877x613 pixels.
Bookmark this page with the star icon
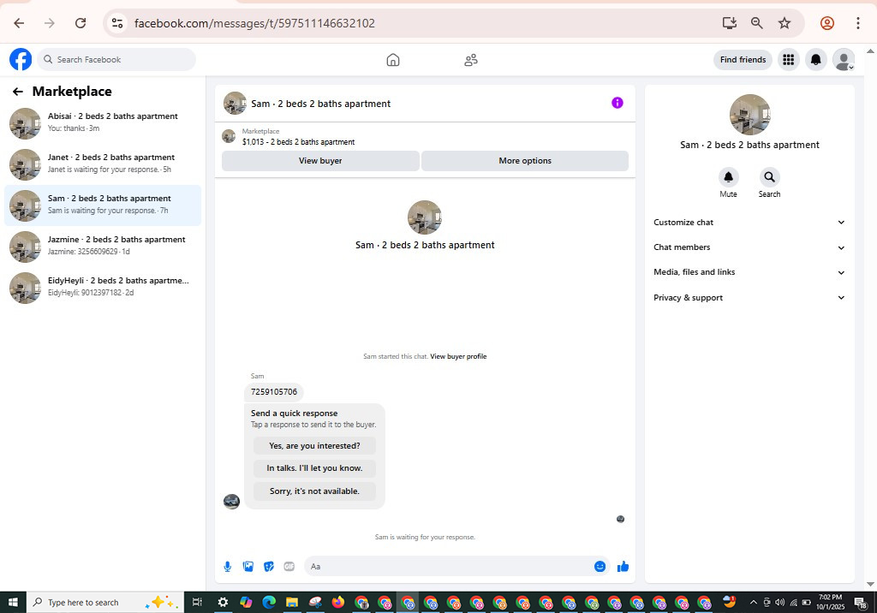click(x=785, y=23)
